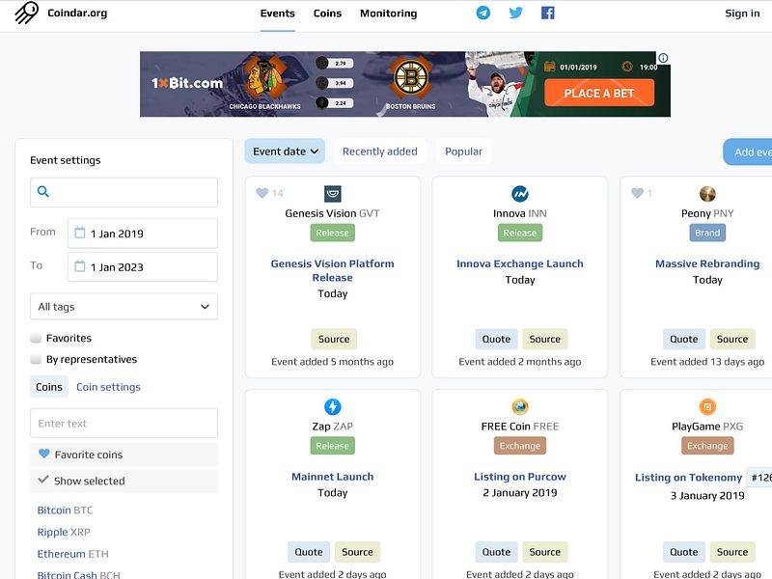Switch to Popular tab
772x579 pixels.
[464, 152]
